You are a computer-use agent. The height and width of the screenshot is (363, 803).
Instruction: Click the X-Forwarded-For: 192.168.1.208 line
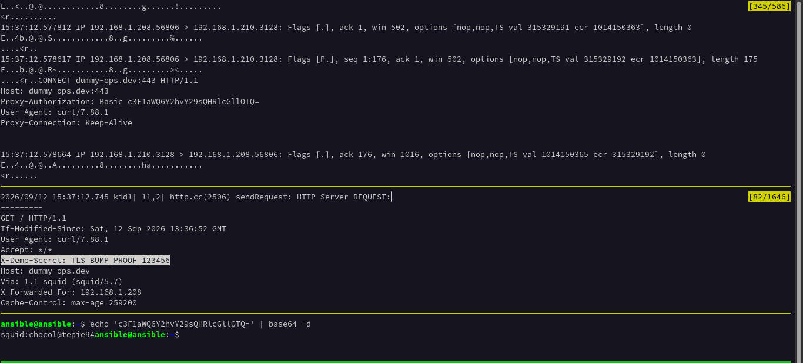tap(71, 292)
